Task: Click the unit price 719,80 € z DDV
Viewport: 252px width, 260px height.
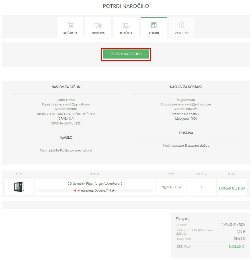Action: (x=171, y=187)
